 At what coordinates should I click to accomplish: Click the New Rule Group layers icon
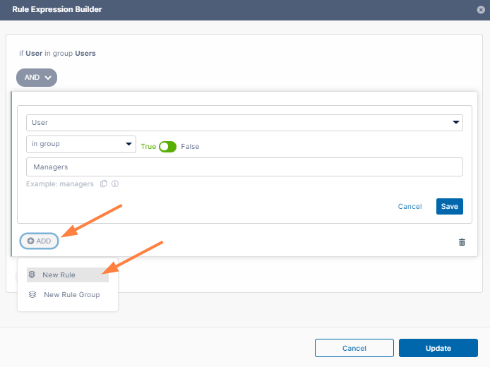coord(32,294)
